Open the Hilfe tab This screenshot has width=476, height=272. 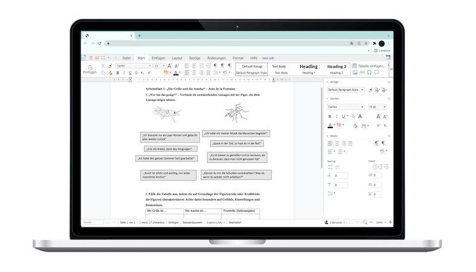[254, 58]
